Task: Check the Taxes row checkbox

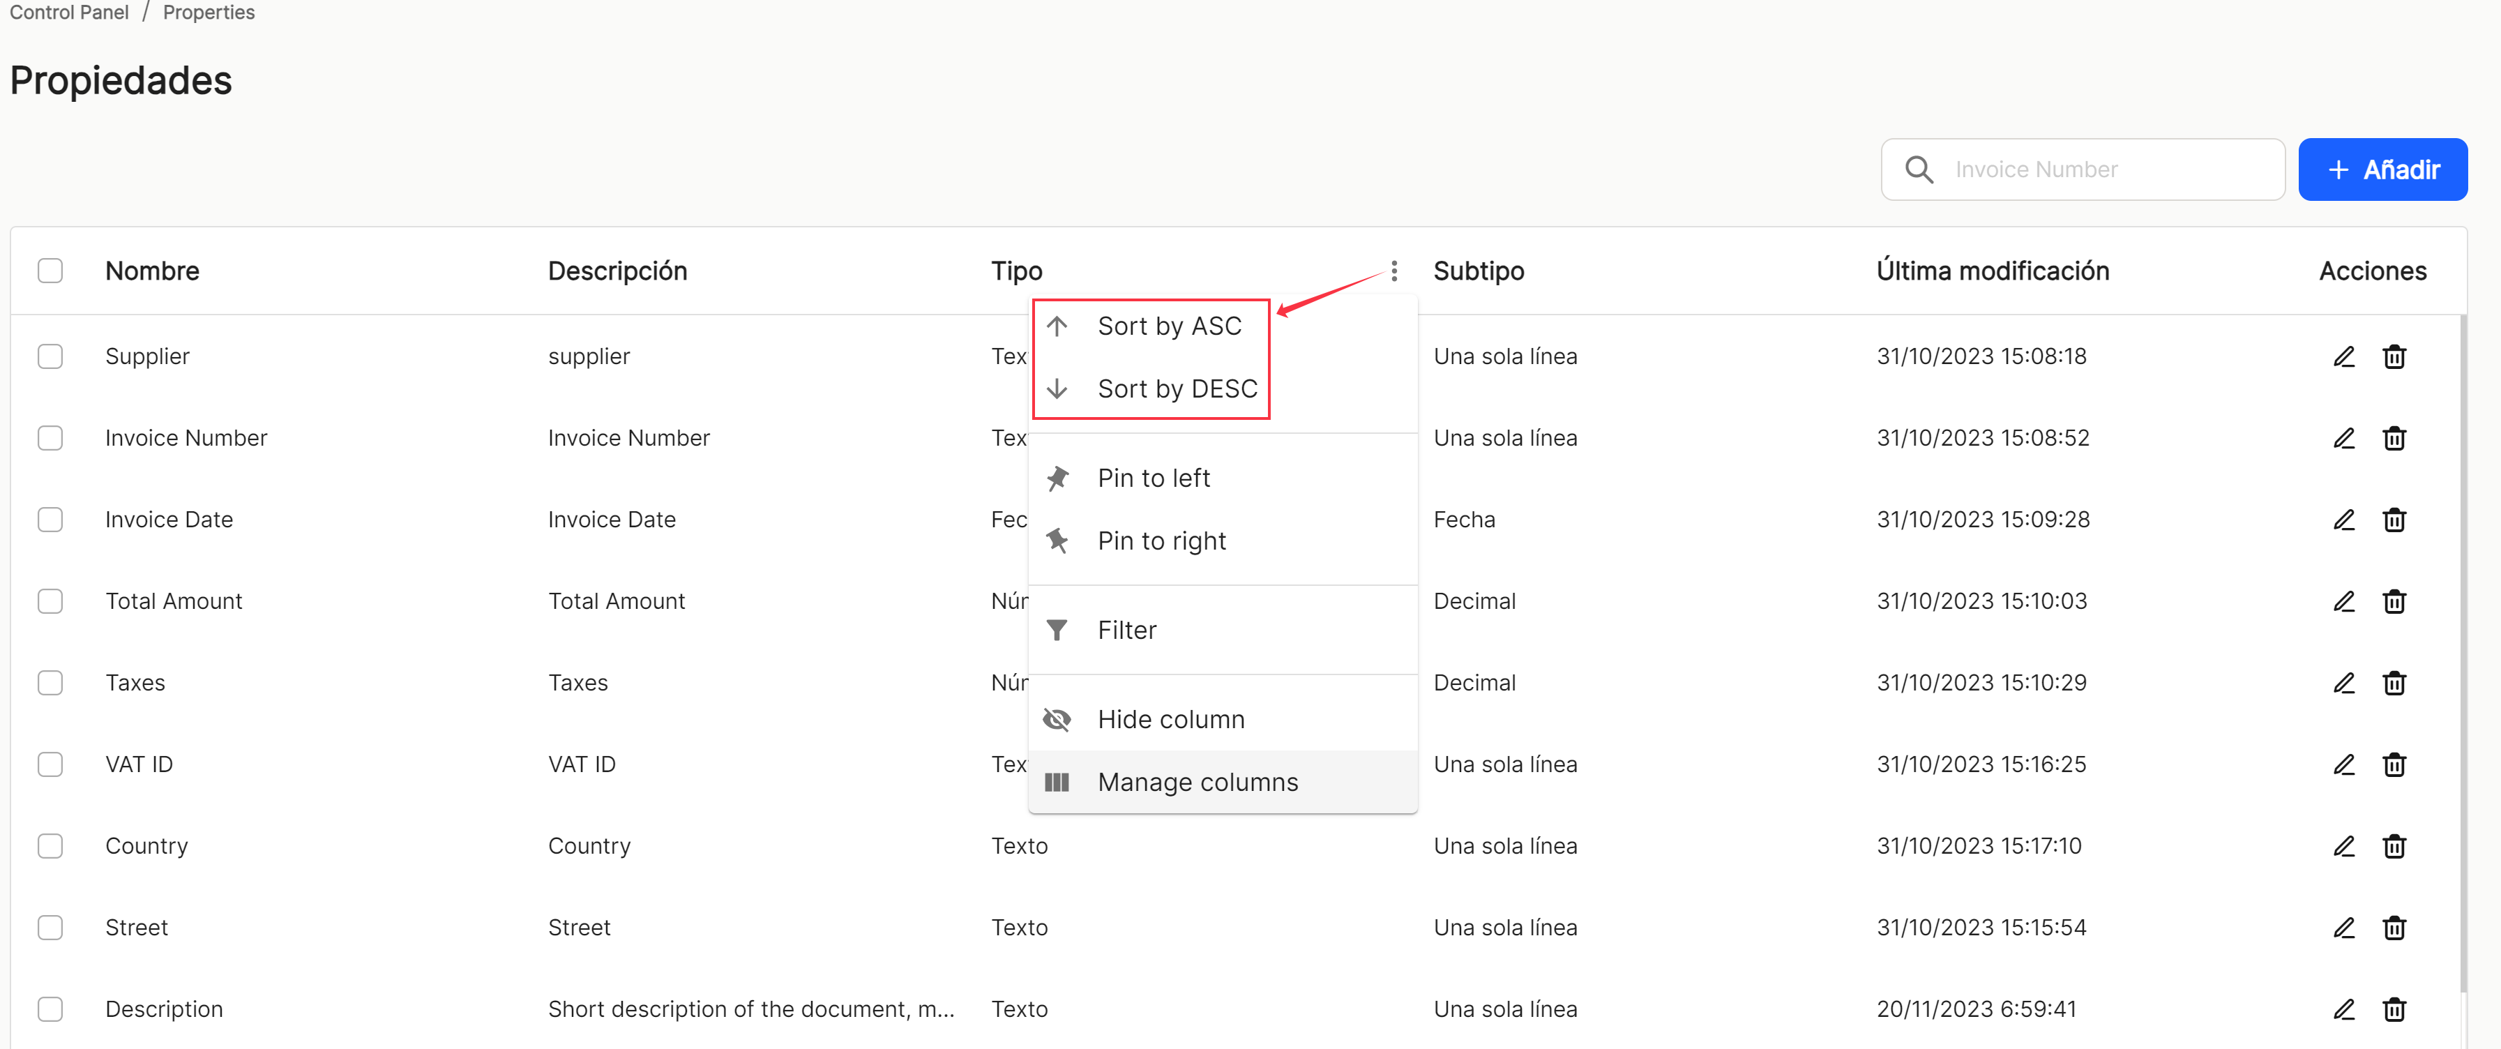Action: point(50,683)
